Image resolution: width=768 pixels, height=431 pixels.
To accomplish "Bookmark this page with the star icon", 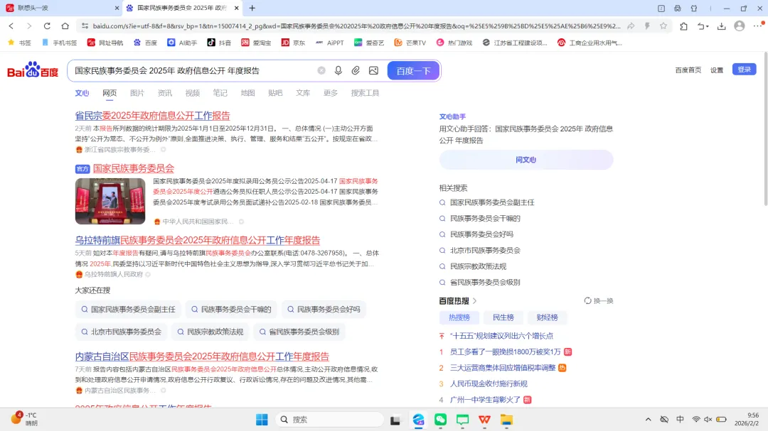I will (x=663, y=26).
